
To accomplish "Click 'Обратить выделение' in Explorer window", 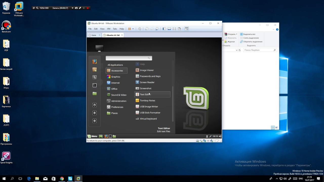I will (x=251, y=42).
